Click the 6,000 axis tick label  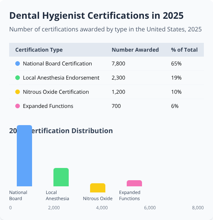pos(150,207)
